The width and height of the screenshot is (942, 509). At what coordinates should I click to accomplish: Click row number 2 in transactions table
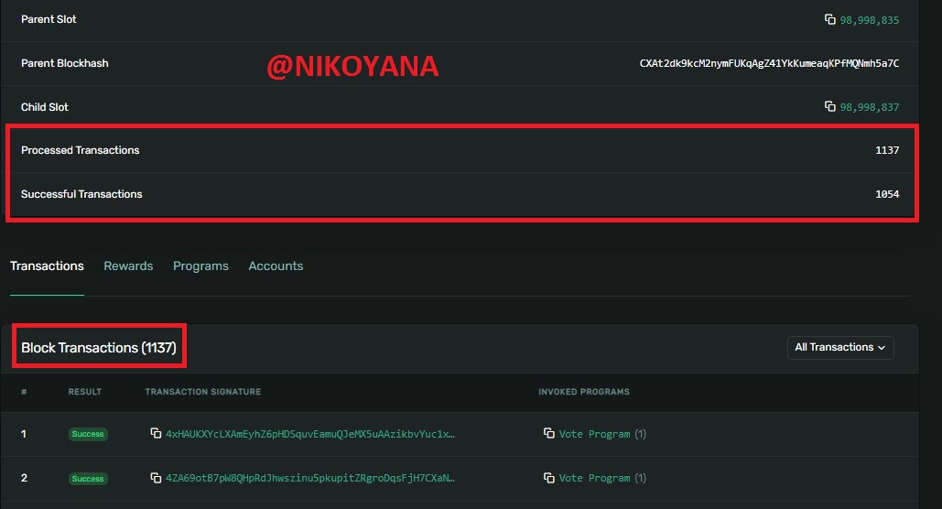(24, 478)
